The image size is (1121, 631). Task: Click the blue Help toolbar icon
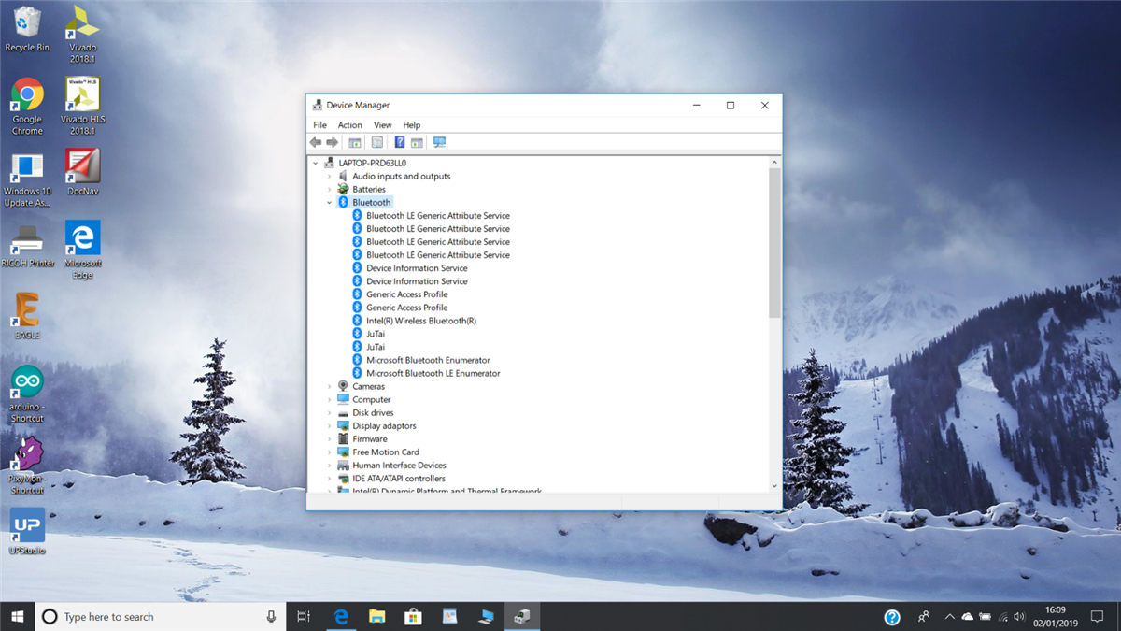point(399,142)
